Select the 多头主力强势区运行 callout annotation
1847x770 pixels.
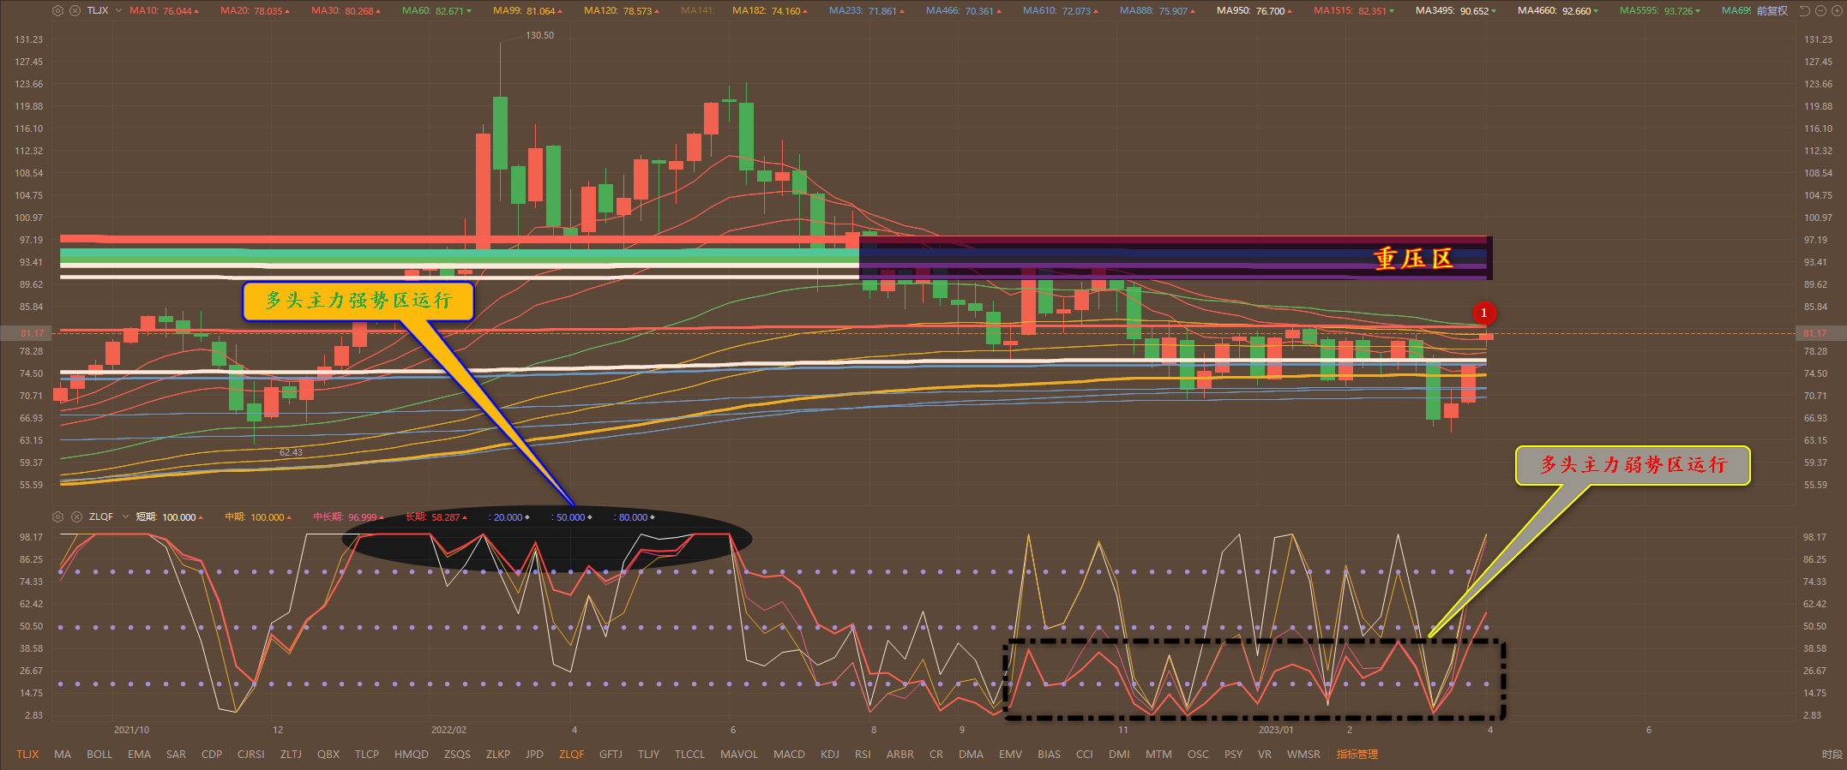click(358, 301)
